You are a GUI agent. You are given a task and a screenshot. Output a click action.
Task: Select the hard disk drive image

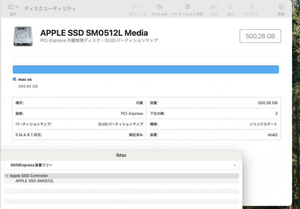pos(23,36)
